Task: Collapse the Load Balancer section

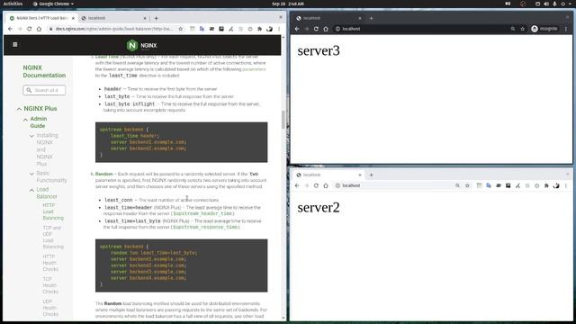Action: point(32,190)
